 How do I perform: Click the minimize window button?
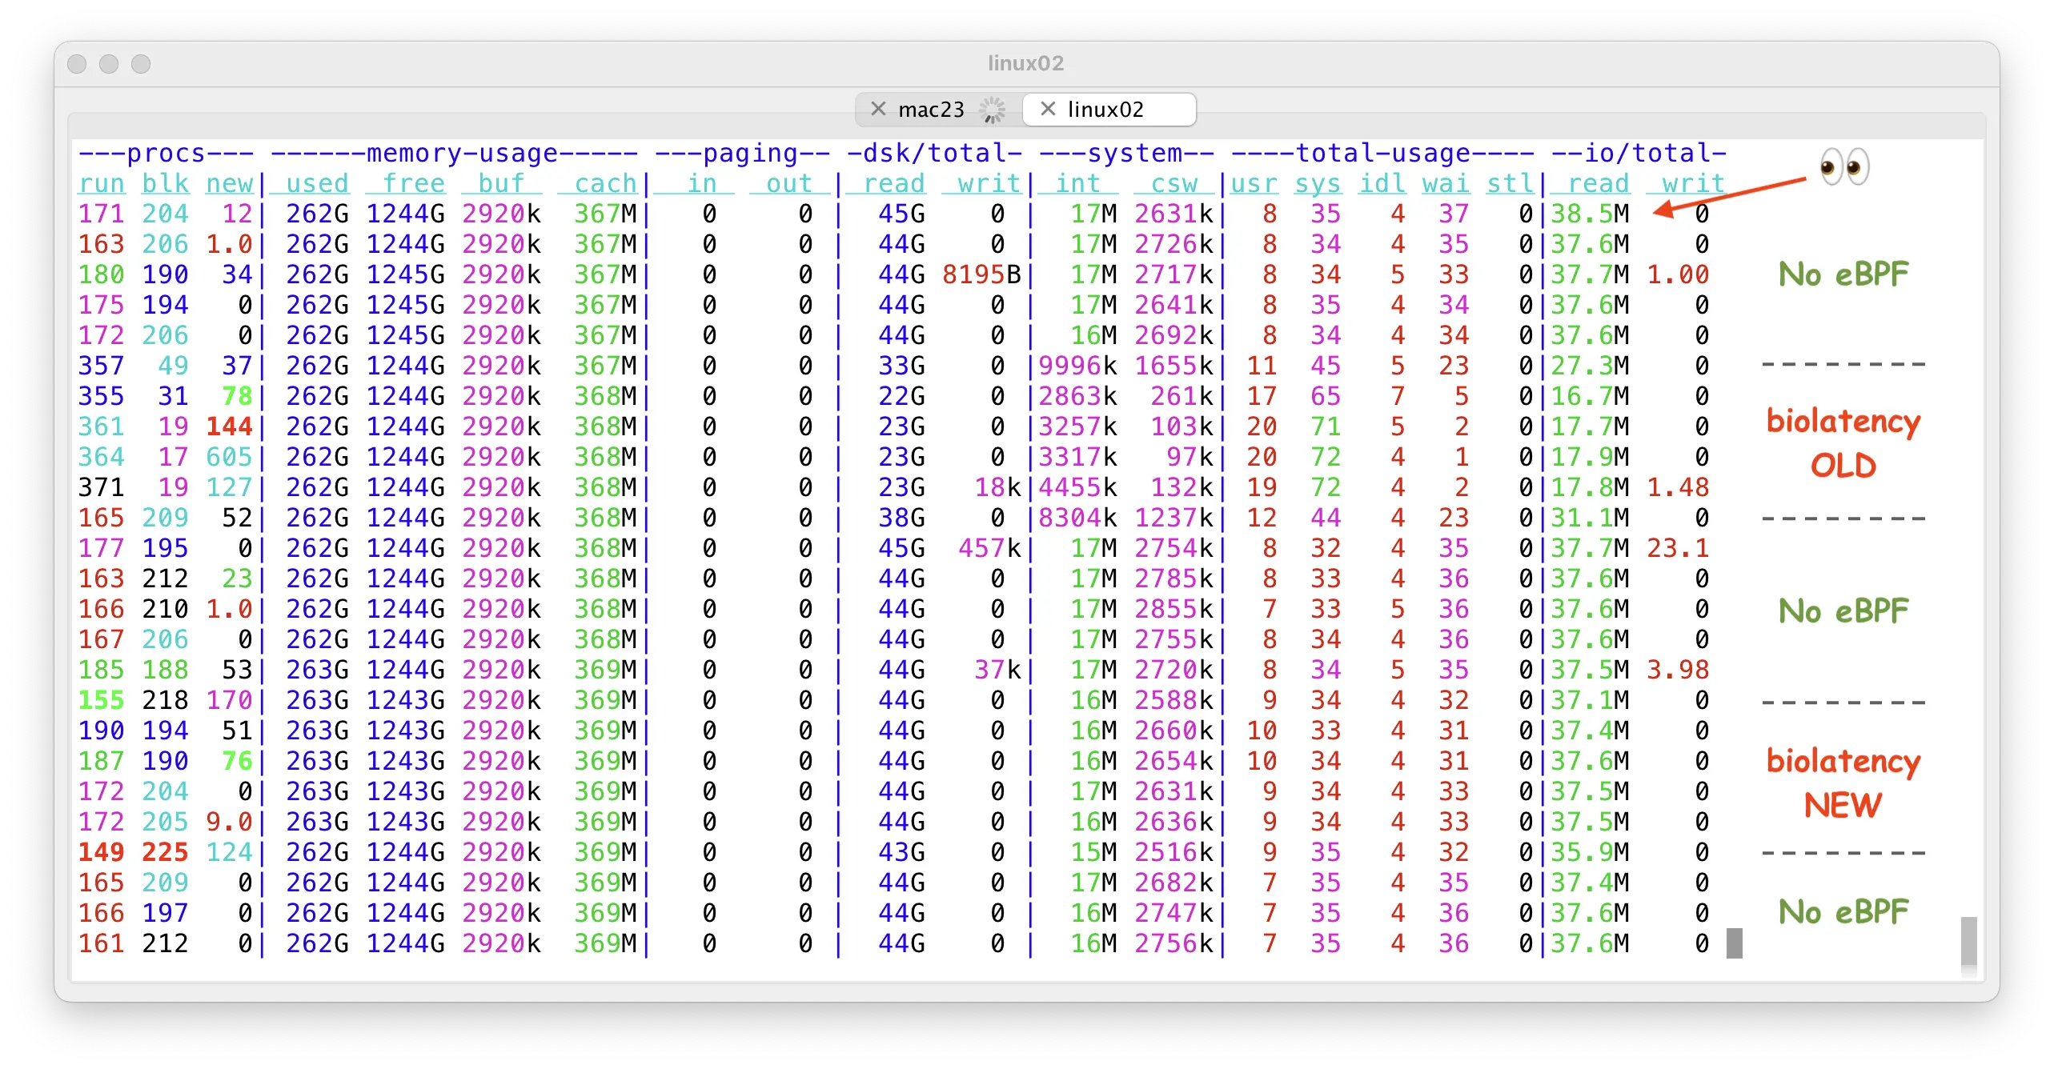[x=109, y=64]
